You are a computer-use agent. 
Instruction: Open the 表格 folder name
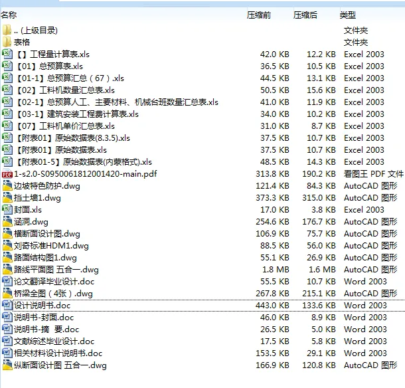point(22,42)
